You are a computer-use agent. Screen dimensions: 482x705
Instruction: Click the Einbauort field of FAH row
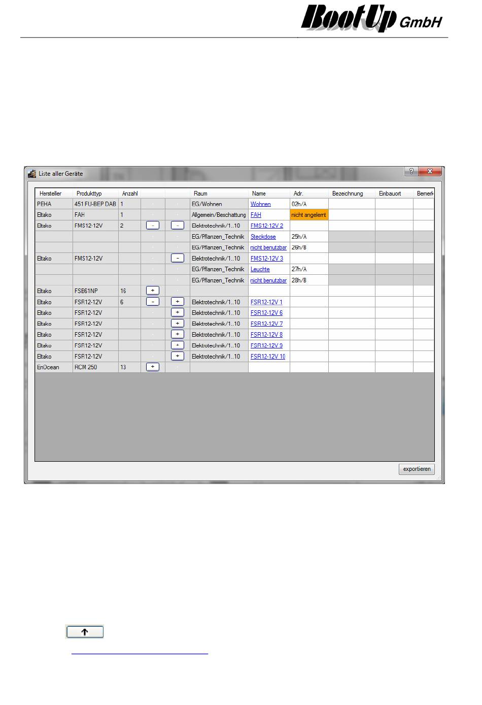click(394, 215)
